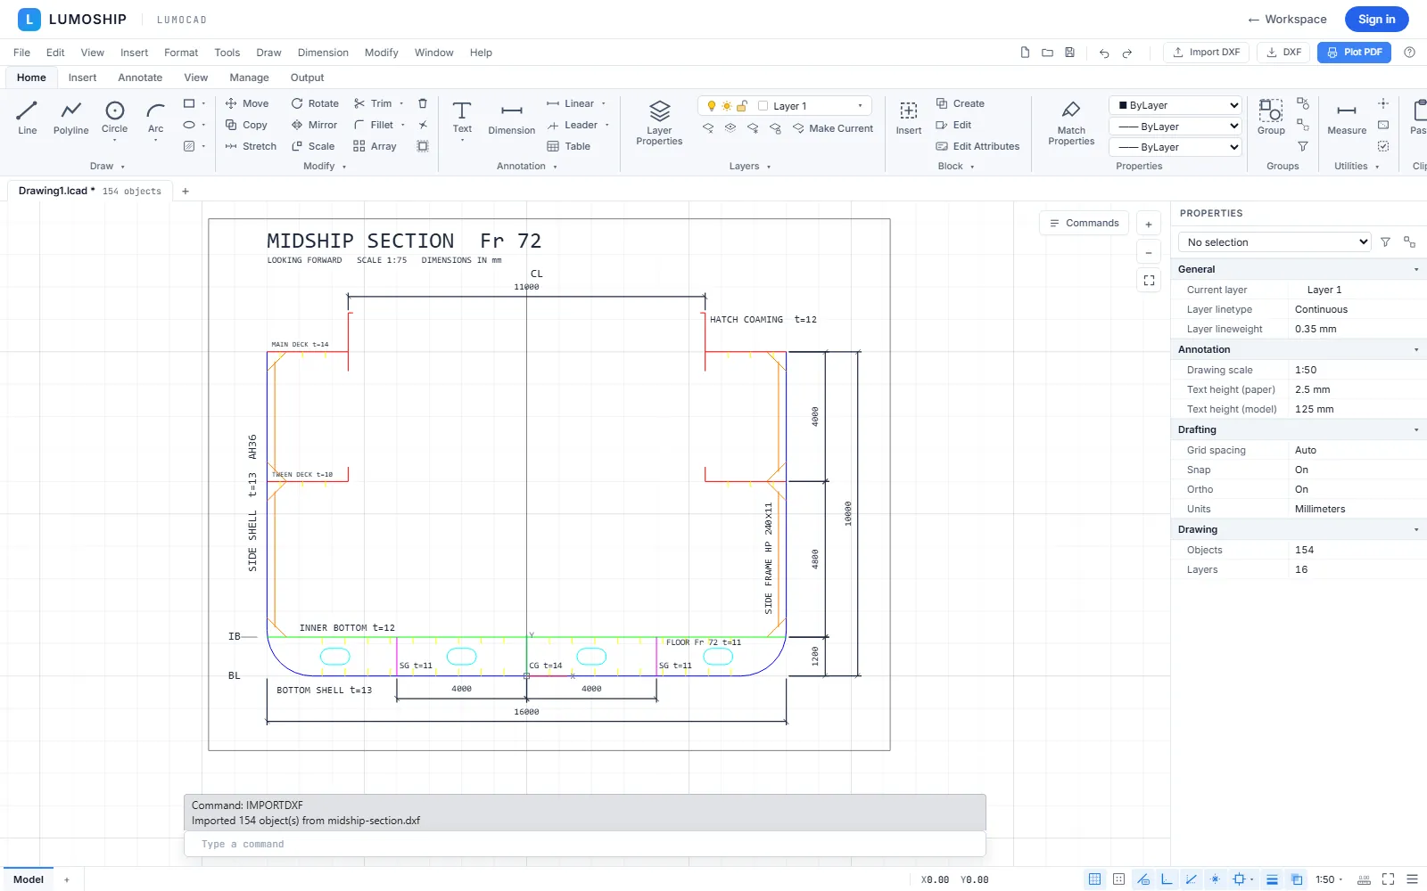
Task: Toggle snap mode in status bar
Action: coord(1118,879)
